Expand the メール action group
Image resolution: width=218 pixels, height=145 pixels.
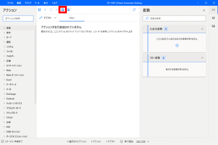[4, 89]
